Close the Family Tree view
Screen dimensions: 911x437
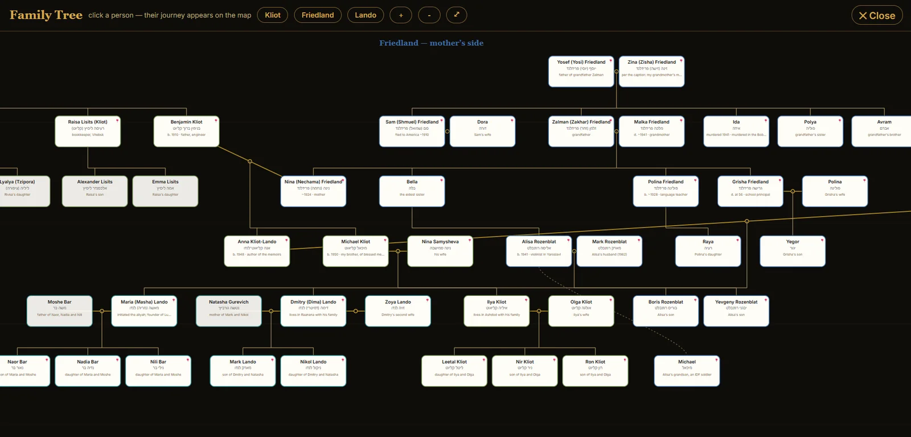point(877,15)
